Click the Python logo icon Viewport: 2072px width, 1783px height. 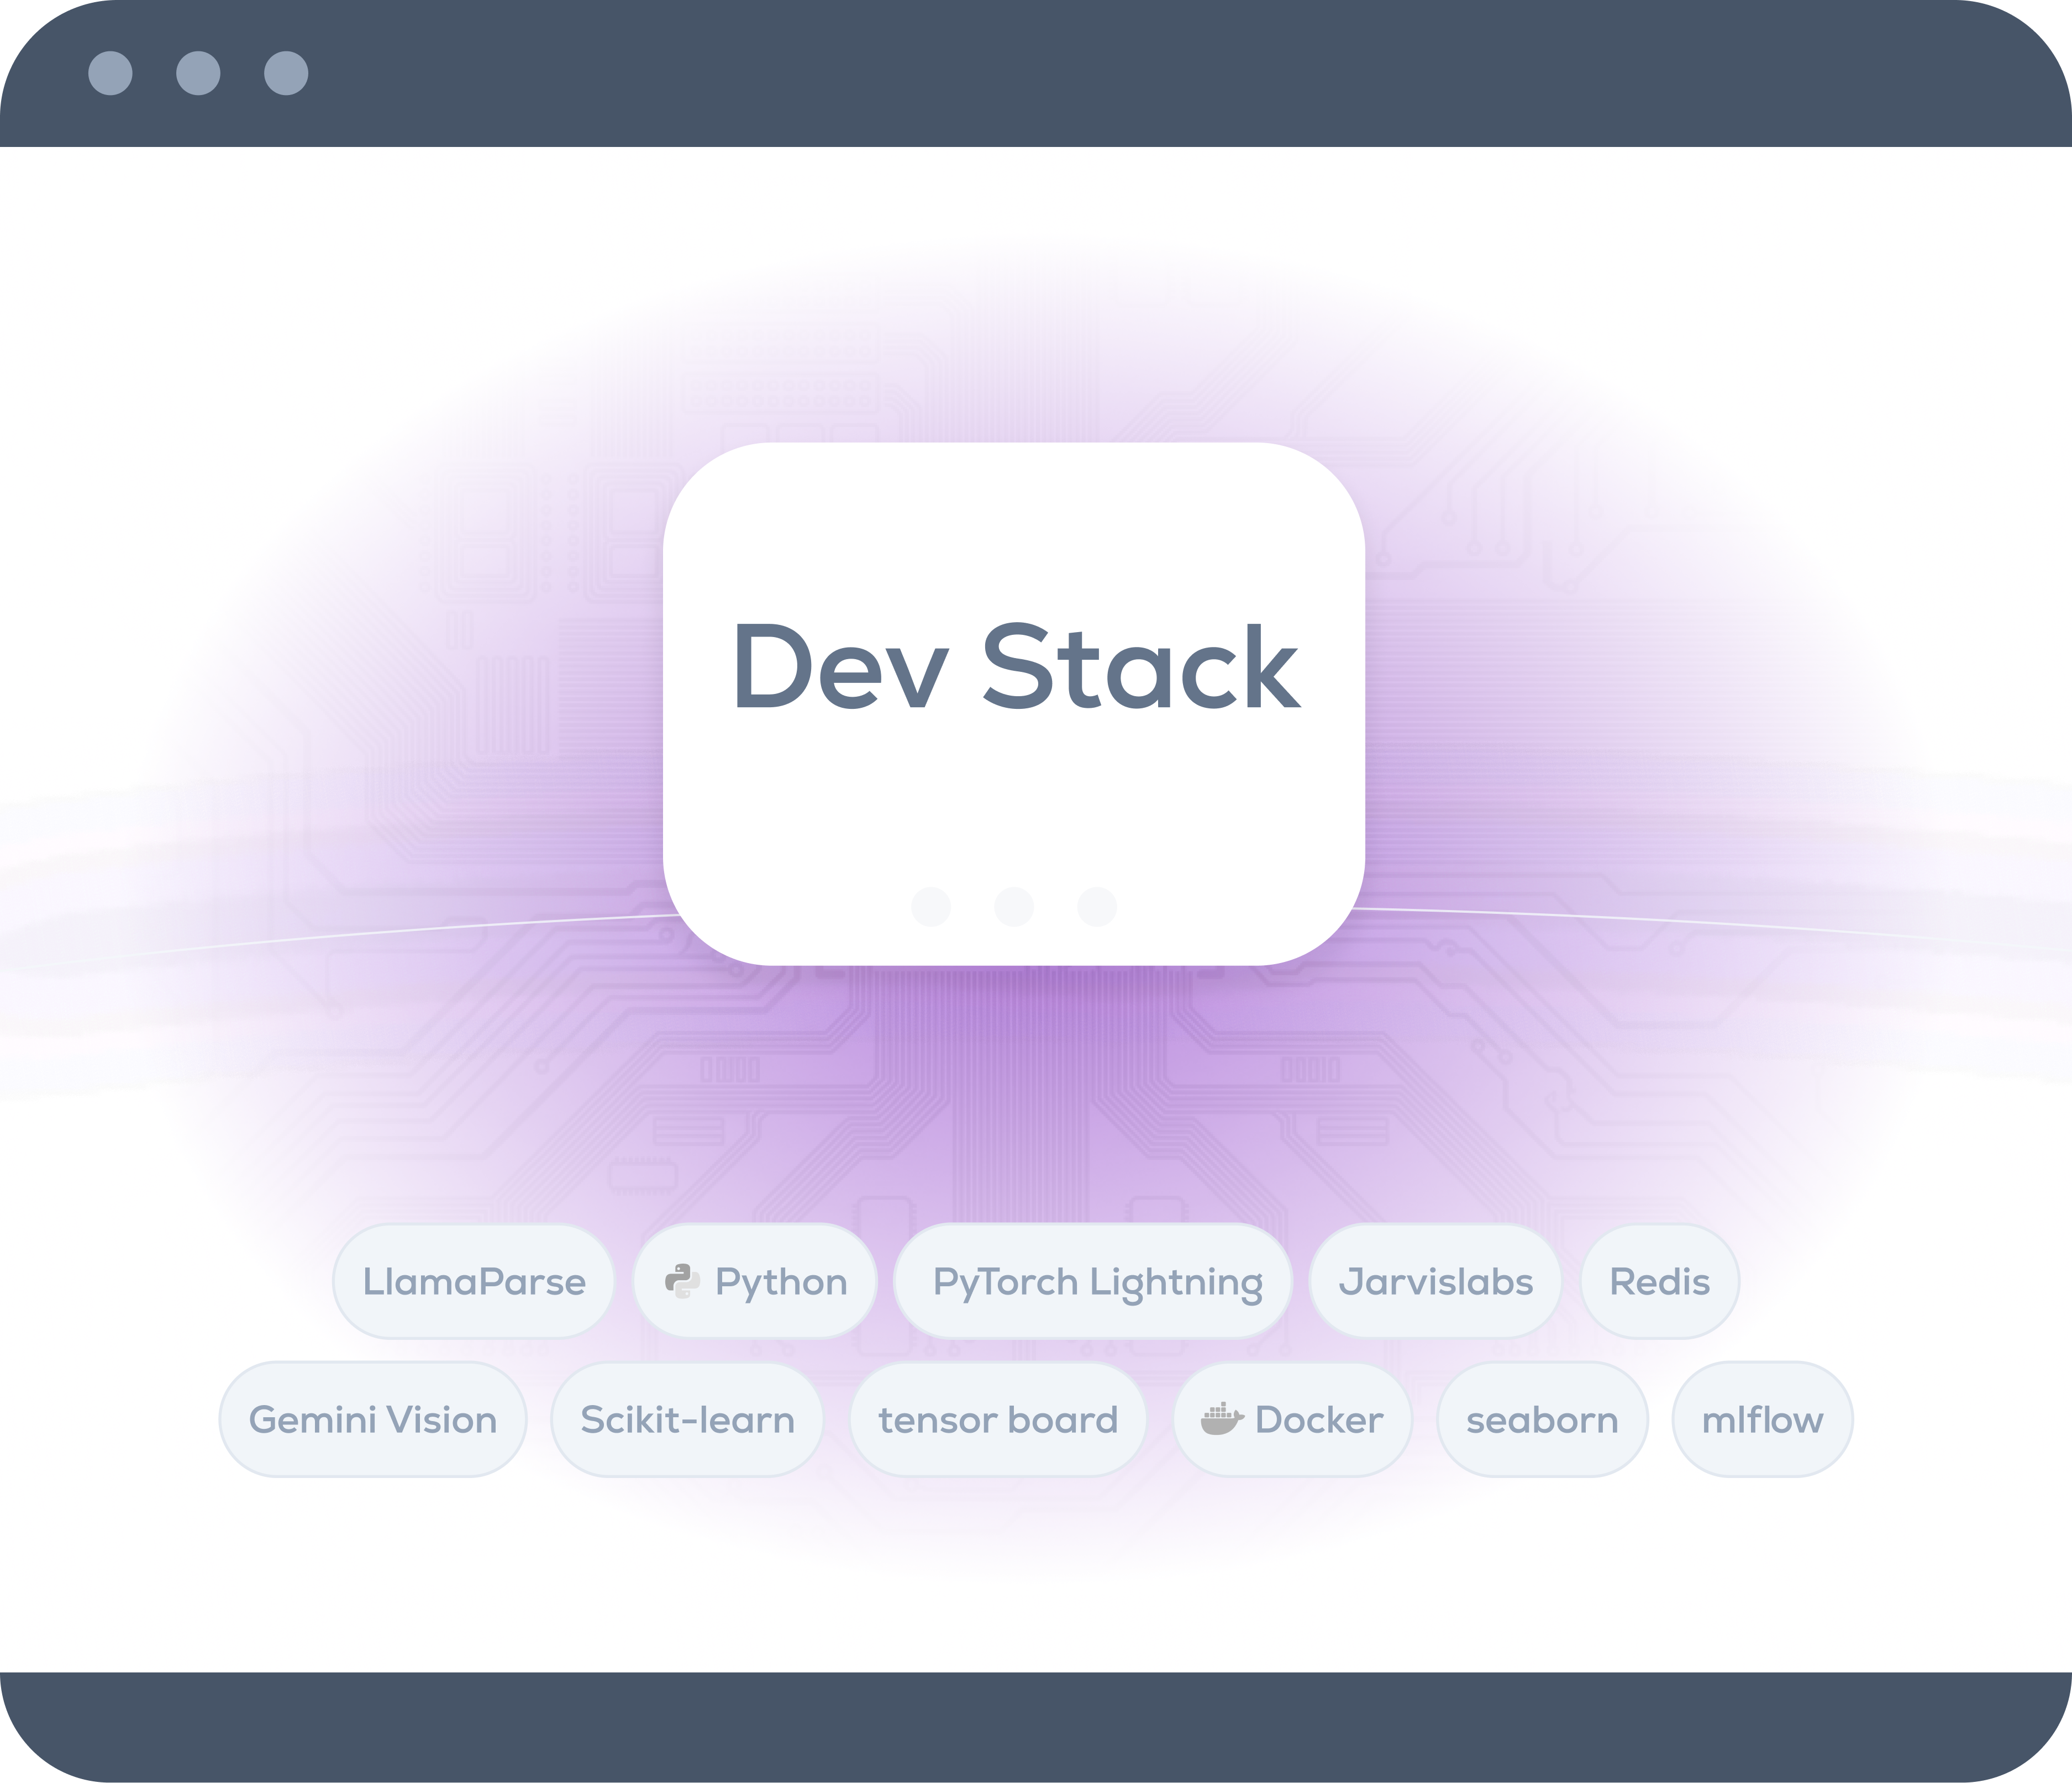coord(684,1281)
